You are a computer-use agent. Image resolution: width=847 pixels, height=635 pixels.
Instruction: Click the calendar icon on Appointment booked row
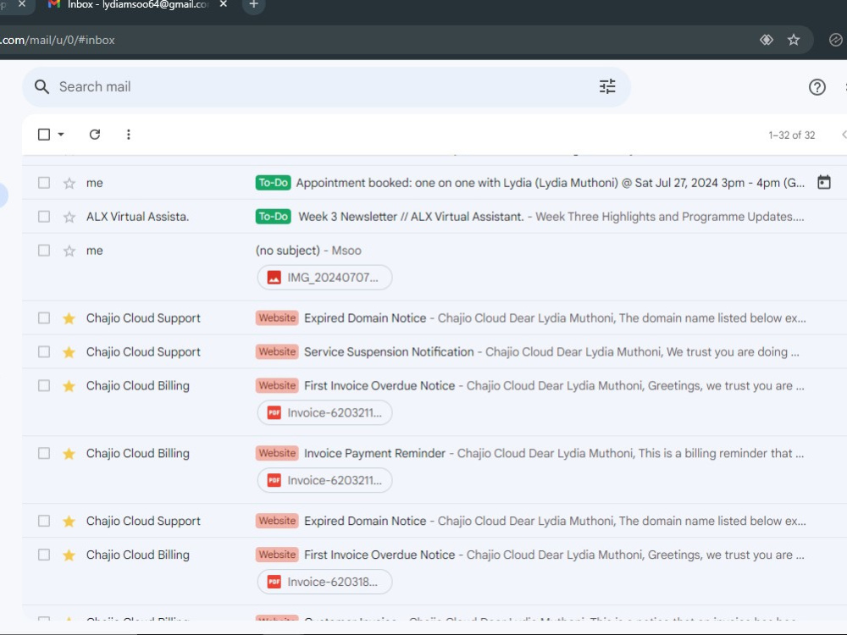[x=824, y=183]
